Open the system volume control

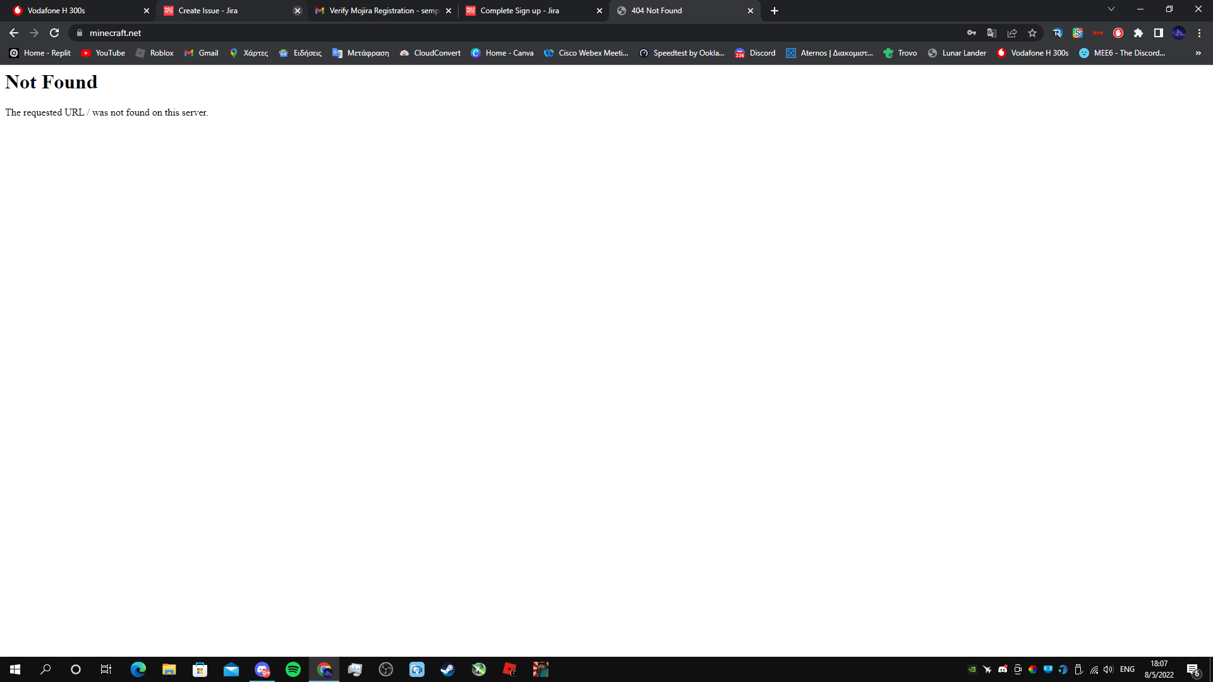(1109, 669)
